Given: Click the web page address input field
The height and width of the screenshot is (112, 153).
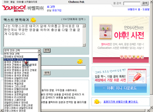Looking at the screenshot, I should point(63,67).
